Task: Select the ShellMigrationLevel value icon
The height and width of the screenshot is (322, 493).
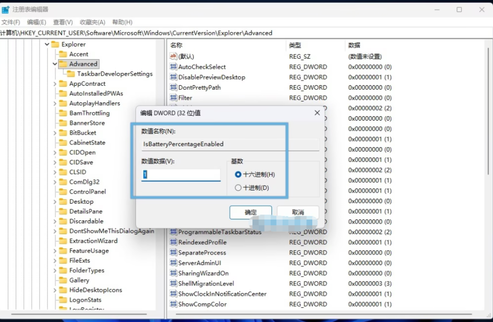Action: (173, 283)
